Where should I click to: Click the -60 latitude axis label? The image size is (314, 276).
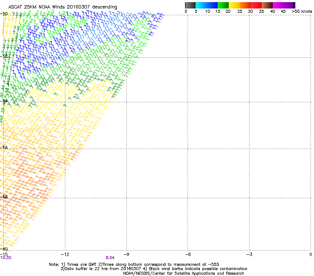(4, 249)
